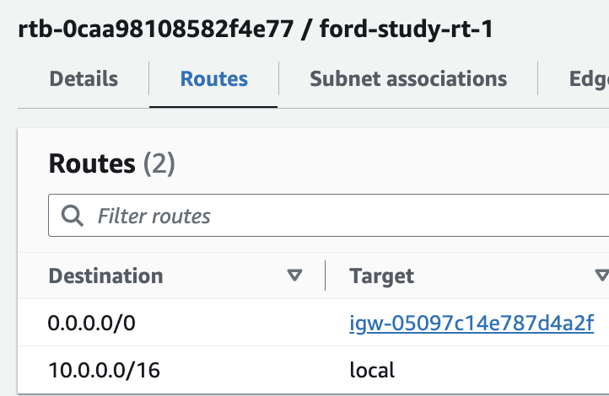Click the ford-study-rt-1 name in the title
The image size is (609, 396).
coord(407,29)
